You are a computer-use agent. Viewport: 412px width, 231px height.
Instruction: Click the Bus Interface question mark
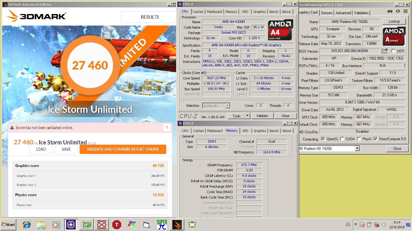pyautogui.click(x=404, y=66)
